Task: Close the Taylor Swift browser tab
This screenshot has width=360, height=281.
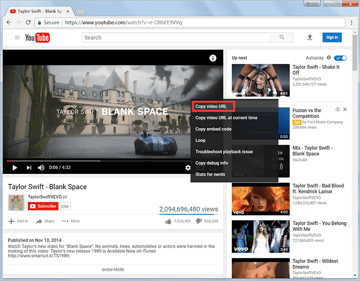Action: click(68, 11)
